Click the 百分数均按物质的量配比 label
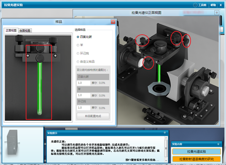The image size is (226, 165). [92, 70]
